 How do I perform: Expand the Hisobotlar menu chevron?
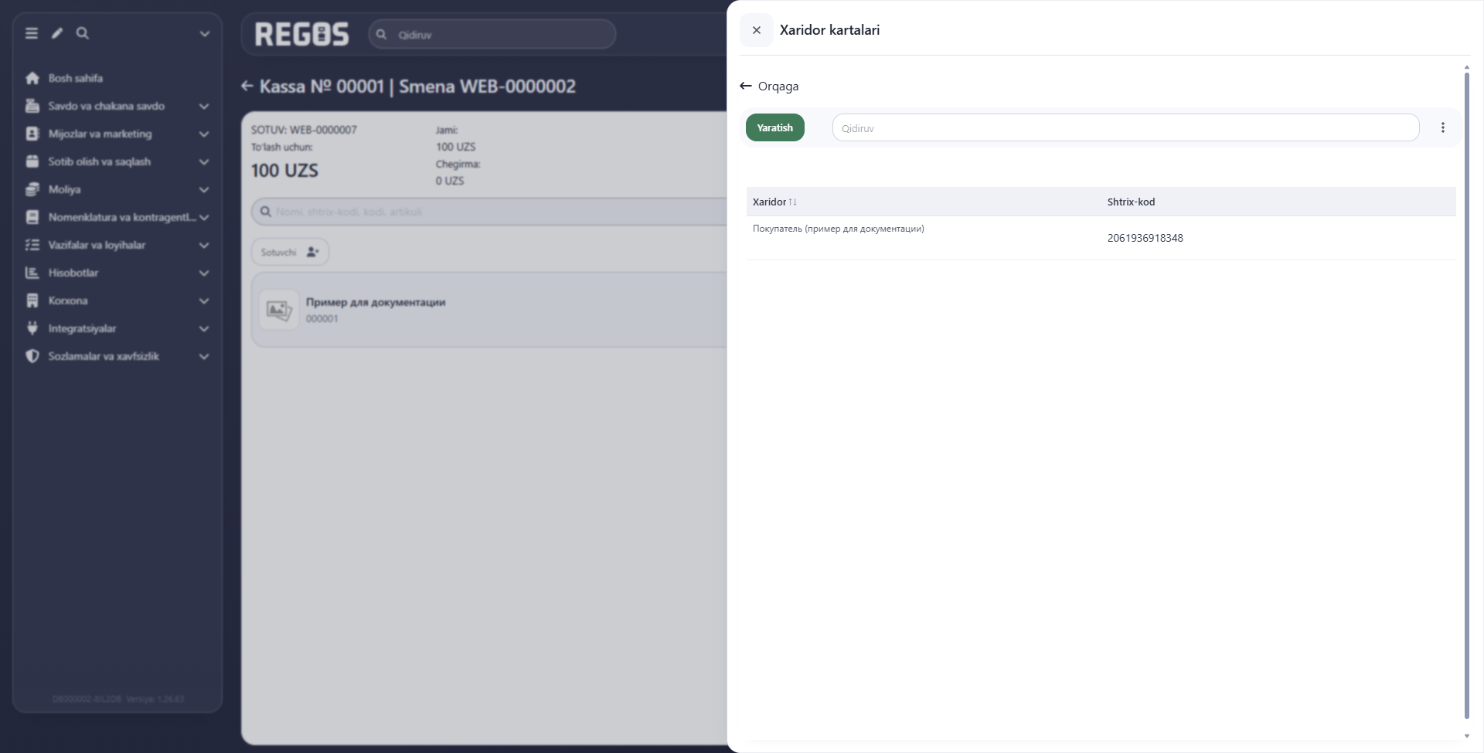(x=204, y=273)
